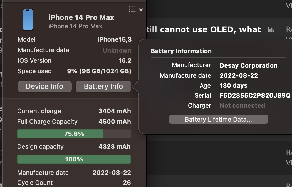
Task: Click the 100% design capacity bar
Action: click(74, 159)
